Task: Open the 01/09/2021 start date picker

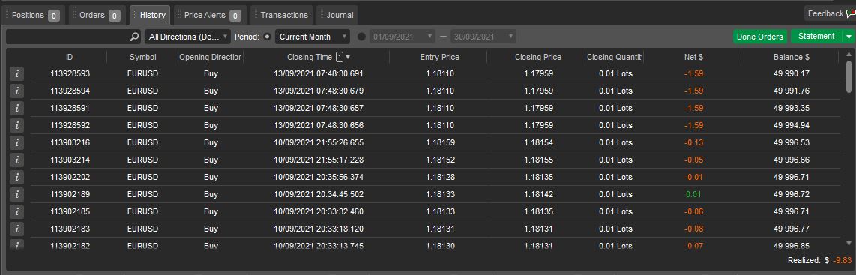Action: pyautogui.click(x=403, y=37)
